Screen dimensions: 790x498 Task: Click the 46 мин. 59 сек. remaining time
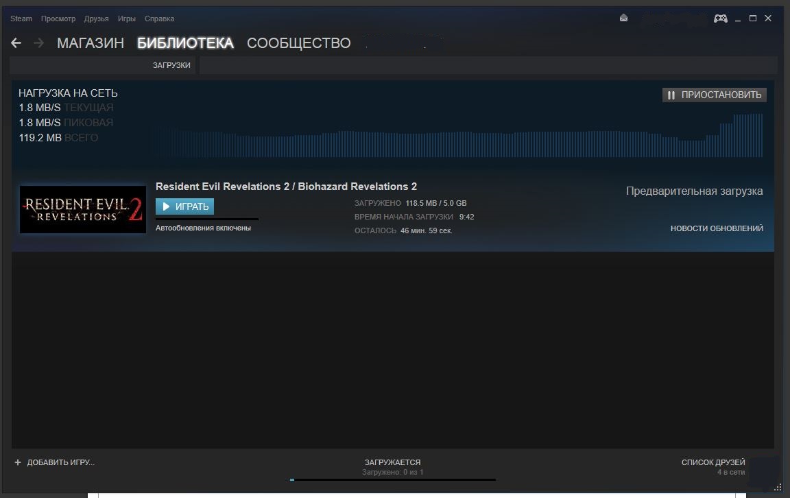click(427, 230)
